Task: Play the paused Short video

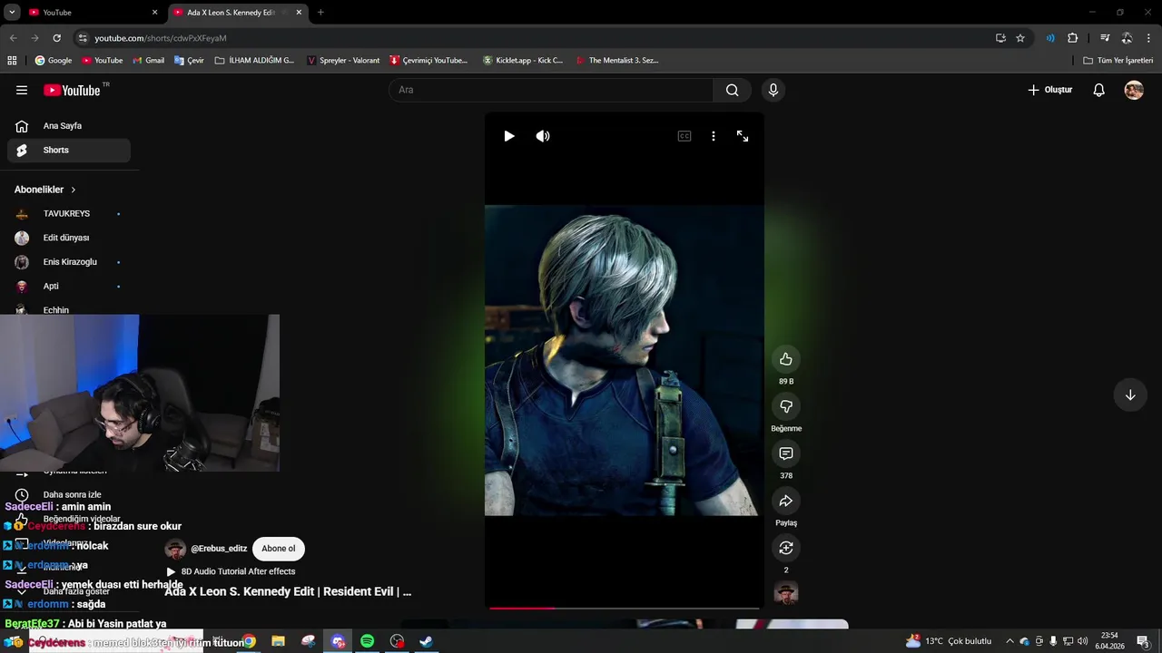Action: [509, 136]
